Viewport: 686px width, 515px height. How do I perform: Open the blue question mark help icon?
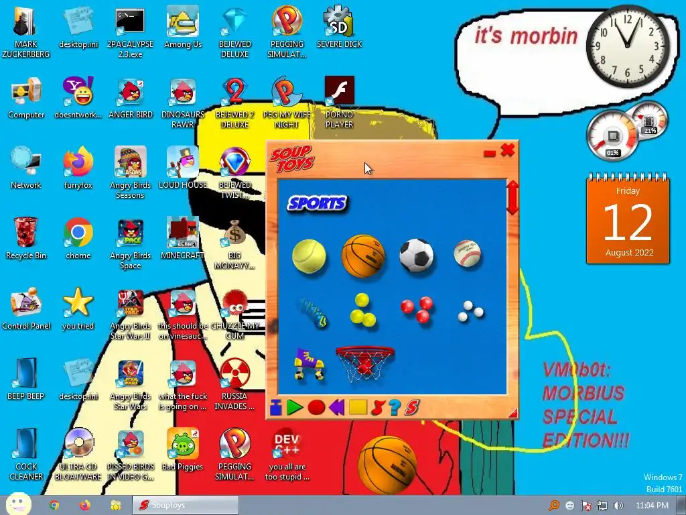pyautogui.click(x=394, y=408)
